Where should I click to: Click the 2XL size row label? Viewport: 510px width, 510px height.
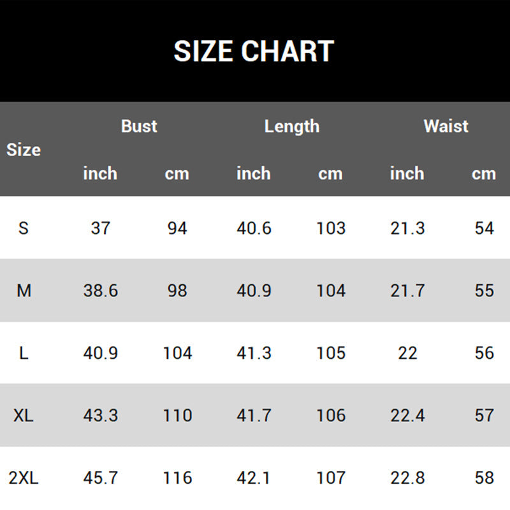[24, 478]
